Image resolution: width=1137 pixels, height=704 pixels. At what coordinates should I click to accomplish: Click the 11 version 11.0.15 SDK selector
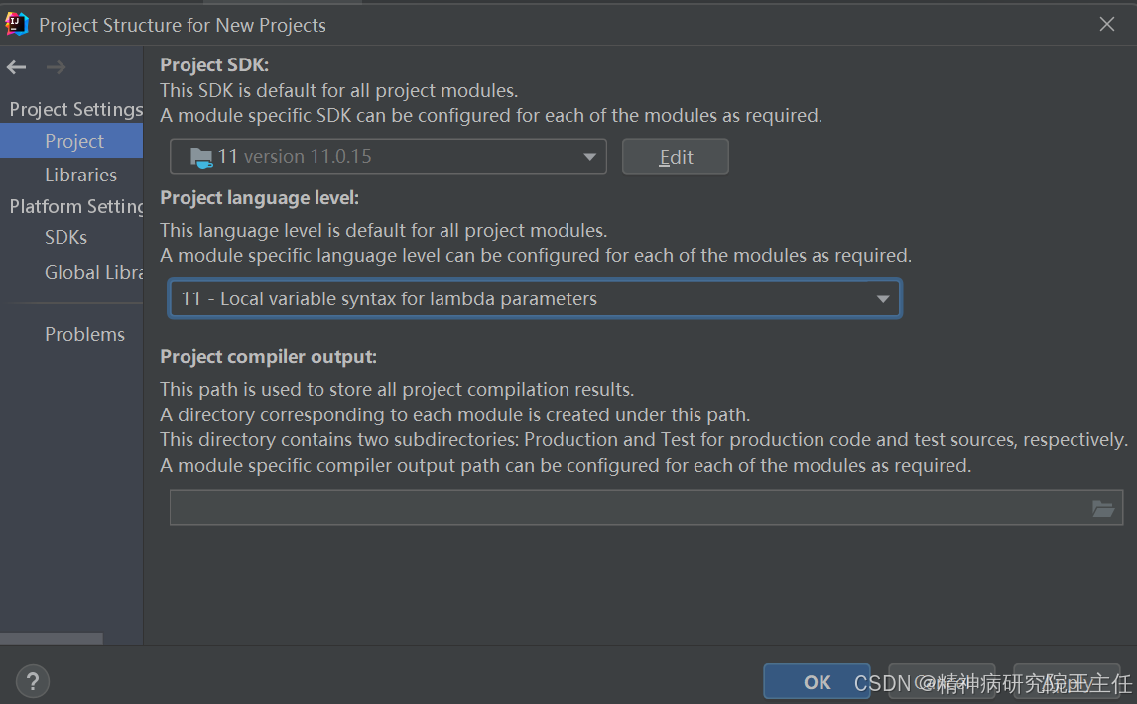388,157
